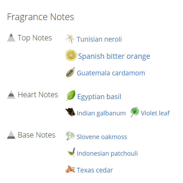Click the violet leaf icon
The image size is (183, 183).
click(135, 112)
